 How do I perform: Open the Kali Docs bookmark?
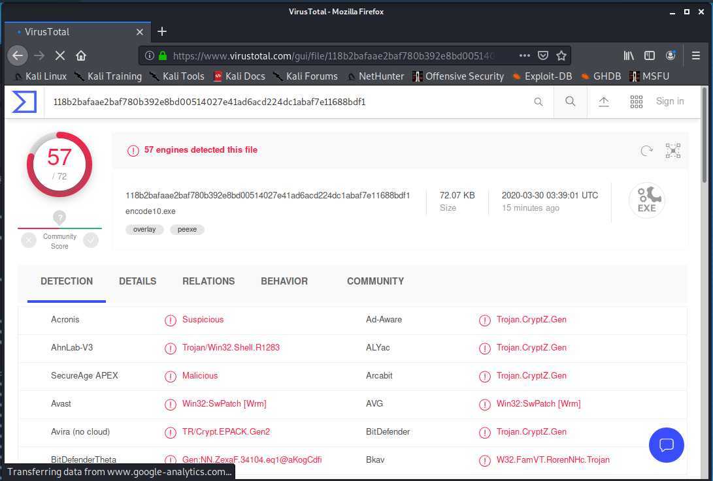tap(240, 76)
